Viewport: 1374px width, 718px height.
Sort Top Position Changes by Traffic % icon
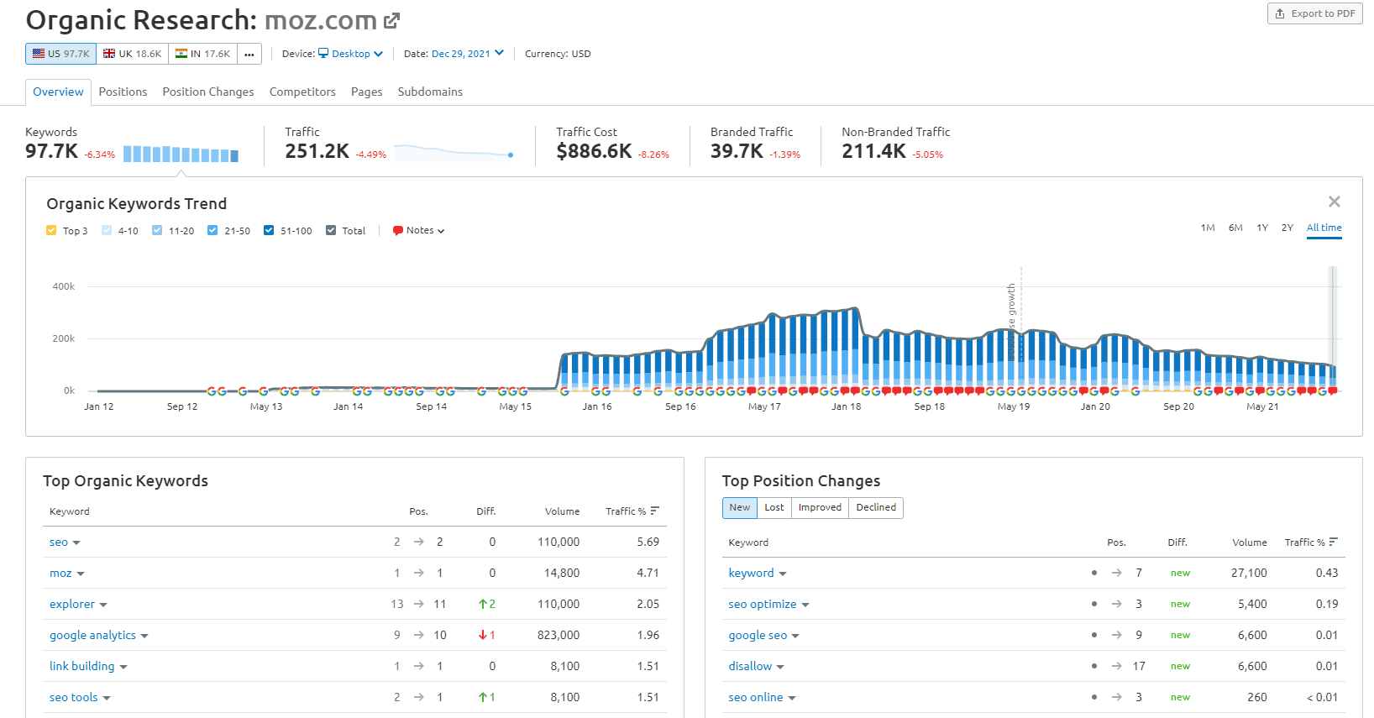1334,542
